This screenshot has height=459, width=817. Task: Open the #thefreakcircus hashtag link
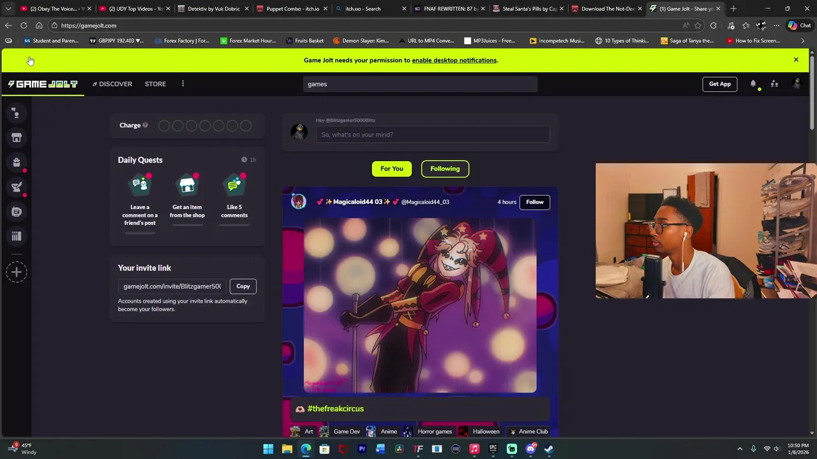[x=336, y=409]
